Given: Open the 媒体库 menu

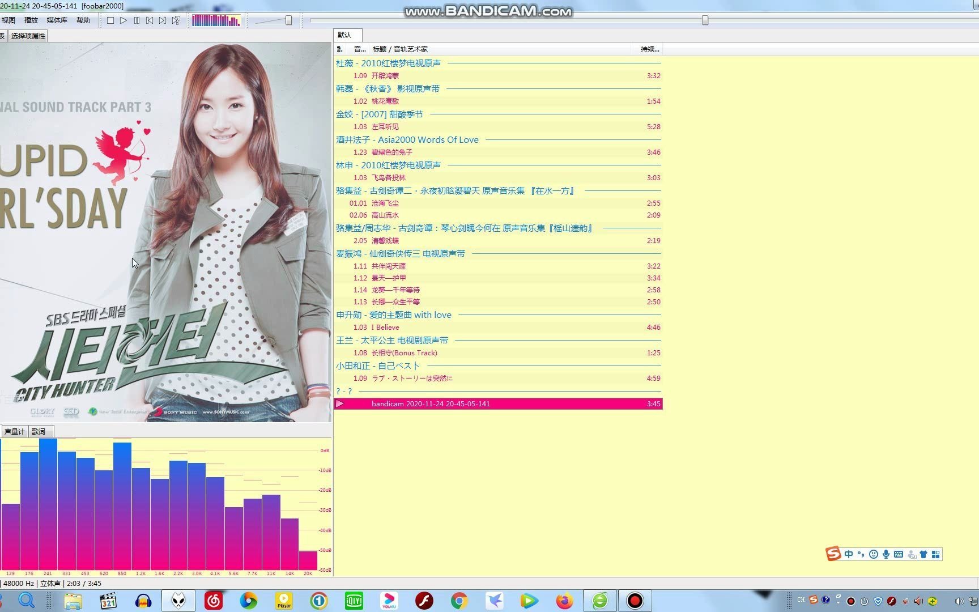Looking at the screenshot, I should click(x=57, y=20).
